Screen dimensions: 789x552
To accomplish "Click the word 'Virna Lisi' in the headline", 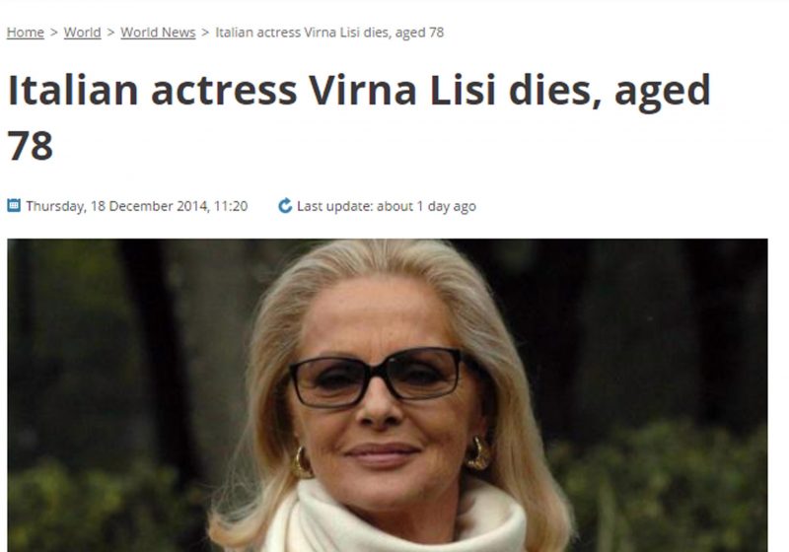I will point(402,91).
